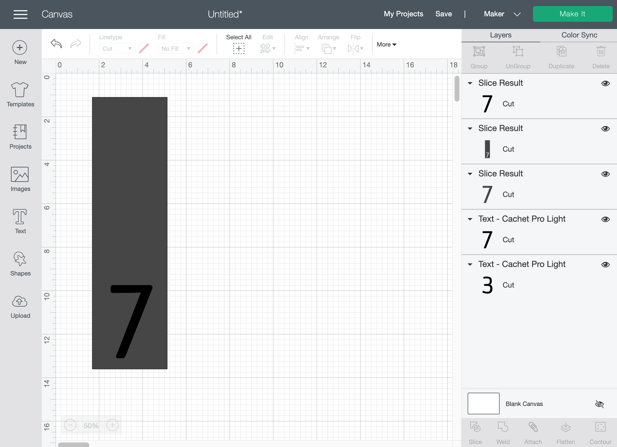Click the Canvas title
The width and height of the screenshot is (617, 447).
coord(57,14)
